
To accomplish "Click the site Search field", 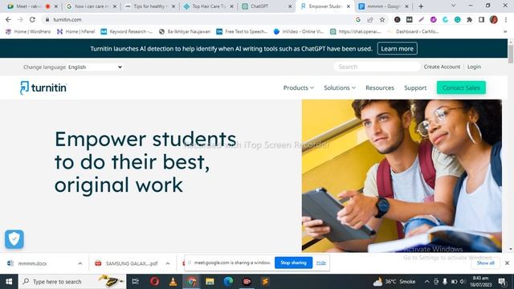I will tap(377, 67).
